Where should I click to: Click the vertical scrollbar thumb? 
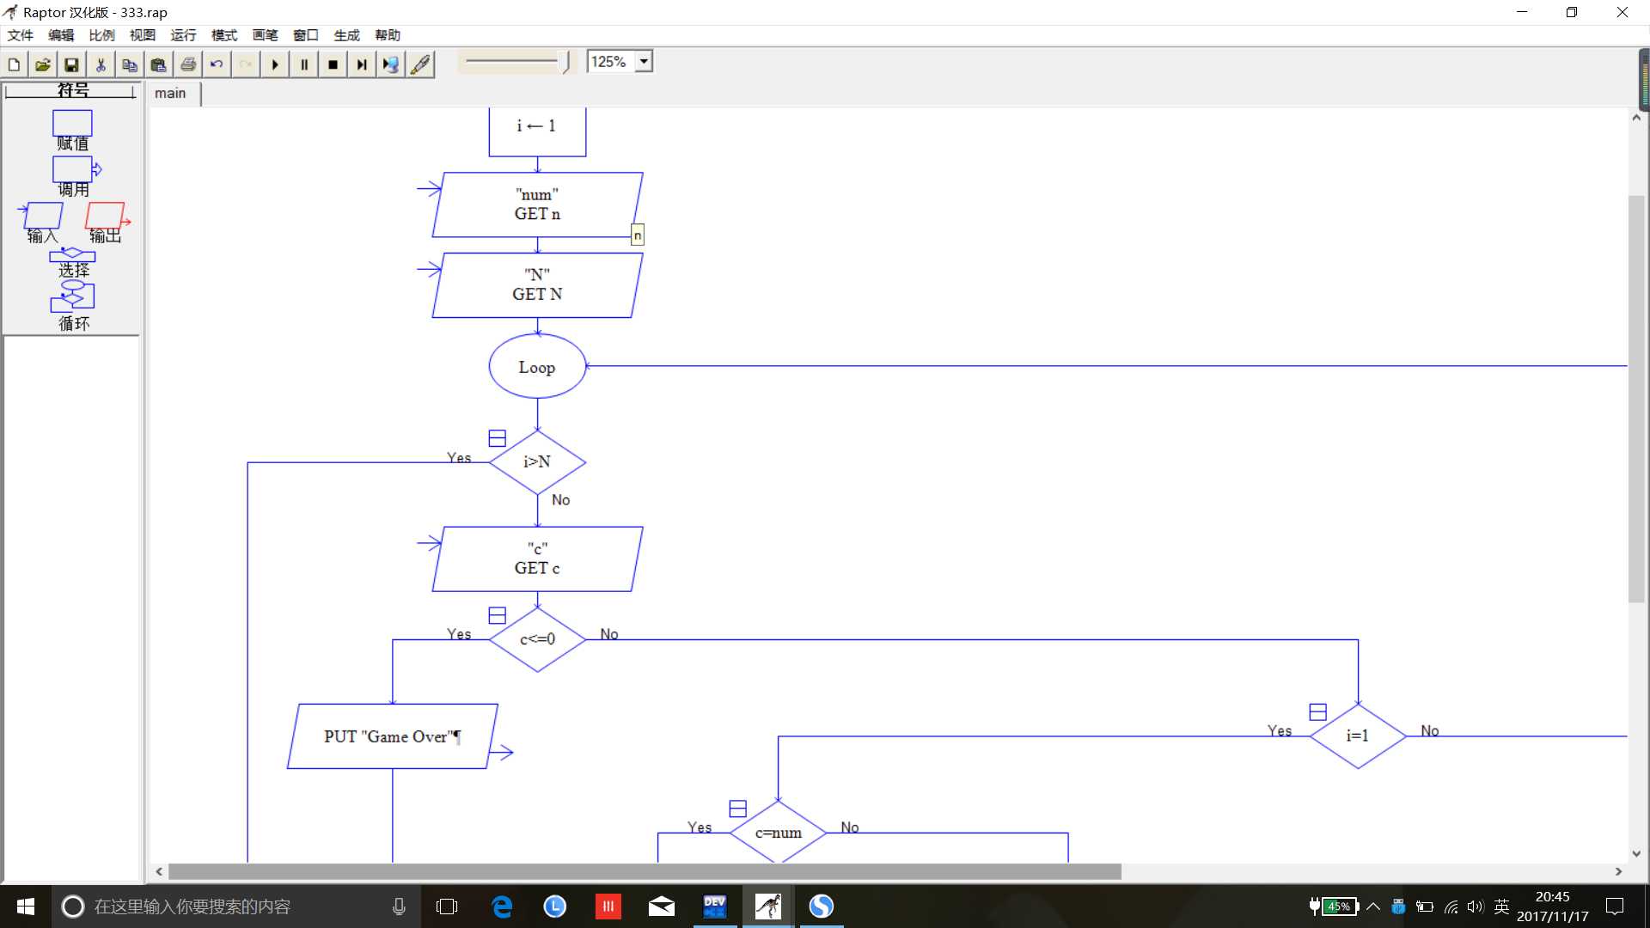(1636, 400)
